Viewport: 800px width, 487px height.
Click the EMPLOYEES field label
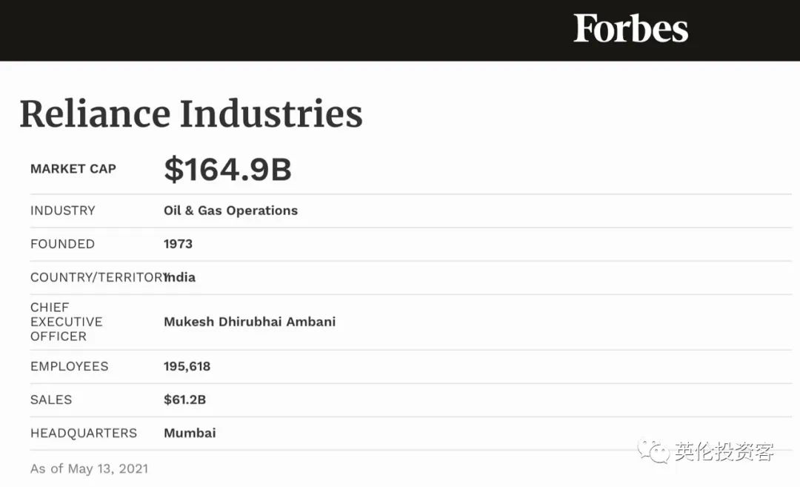point(69,366)
